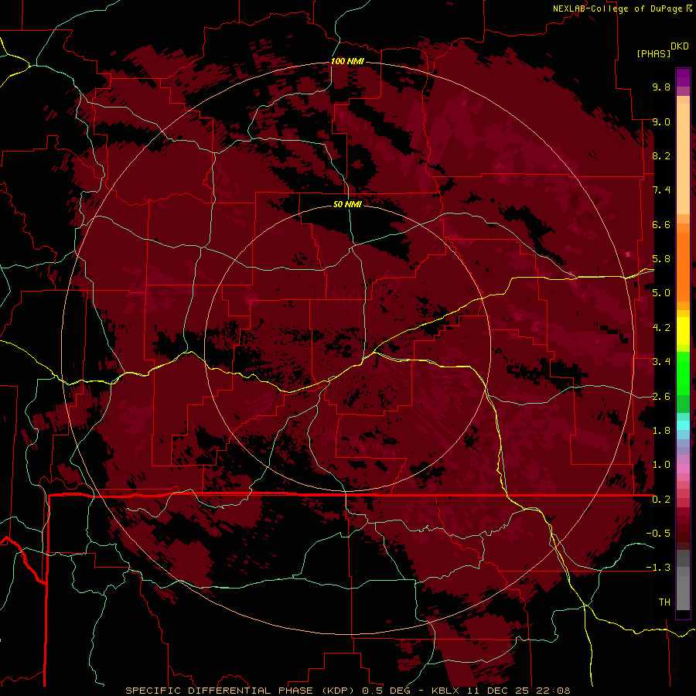Click the -0.5 value on the scale

coord(658,534)
